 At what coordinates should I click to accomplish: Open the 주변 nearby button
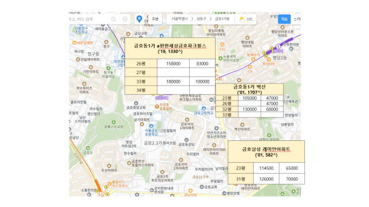coord(155,19)
